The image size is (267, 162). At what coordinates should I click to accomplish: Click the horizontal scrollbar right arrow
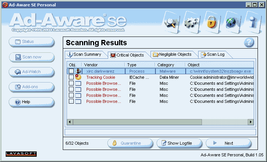[x=251, y=122]
